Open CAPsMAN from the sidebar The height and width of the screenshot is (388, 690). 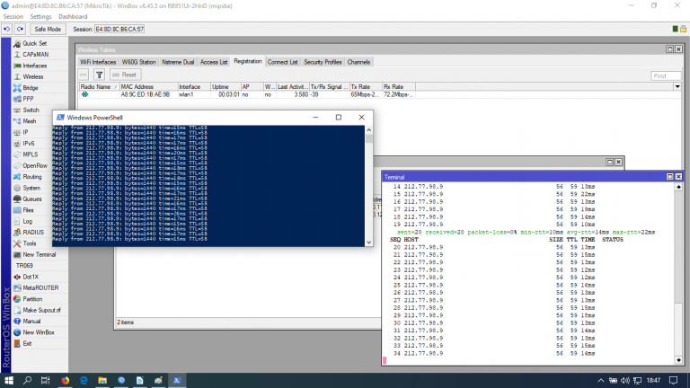36,54
